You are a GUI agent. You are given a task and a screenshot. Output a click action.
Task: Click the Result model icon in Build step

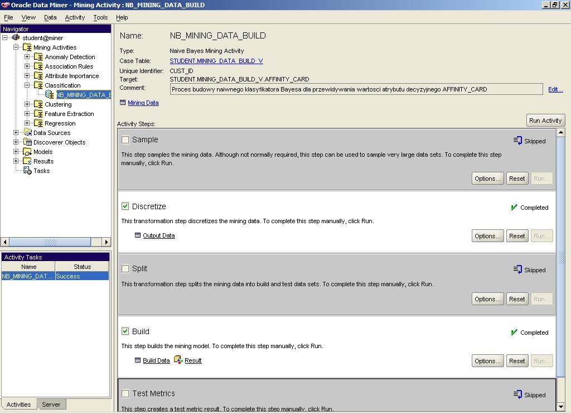click(x=178, y=360)
